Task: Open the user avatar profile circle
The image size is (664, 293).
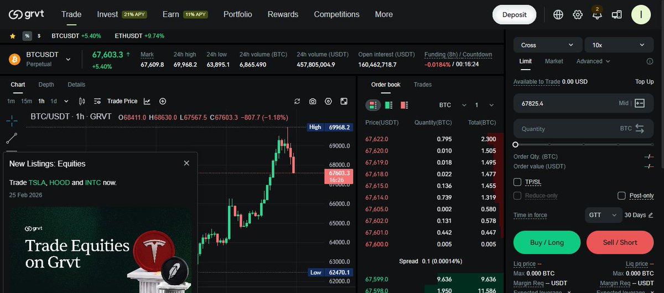Action: [x=641, y=14]
